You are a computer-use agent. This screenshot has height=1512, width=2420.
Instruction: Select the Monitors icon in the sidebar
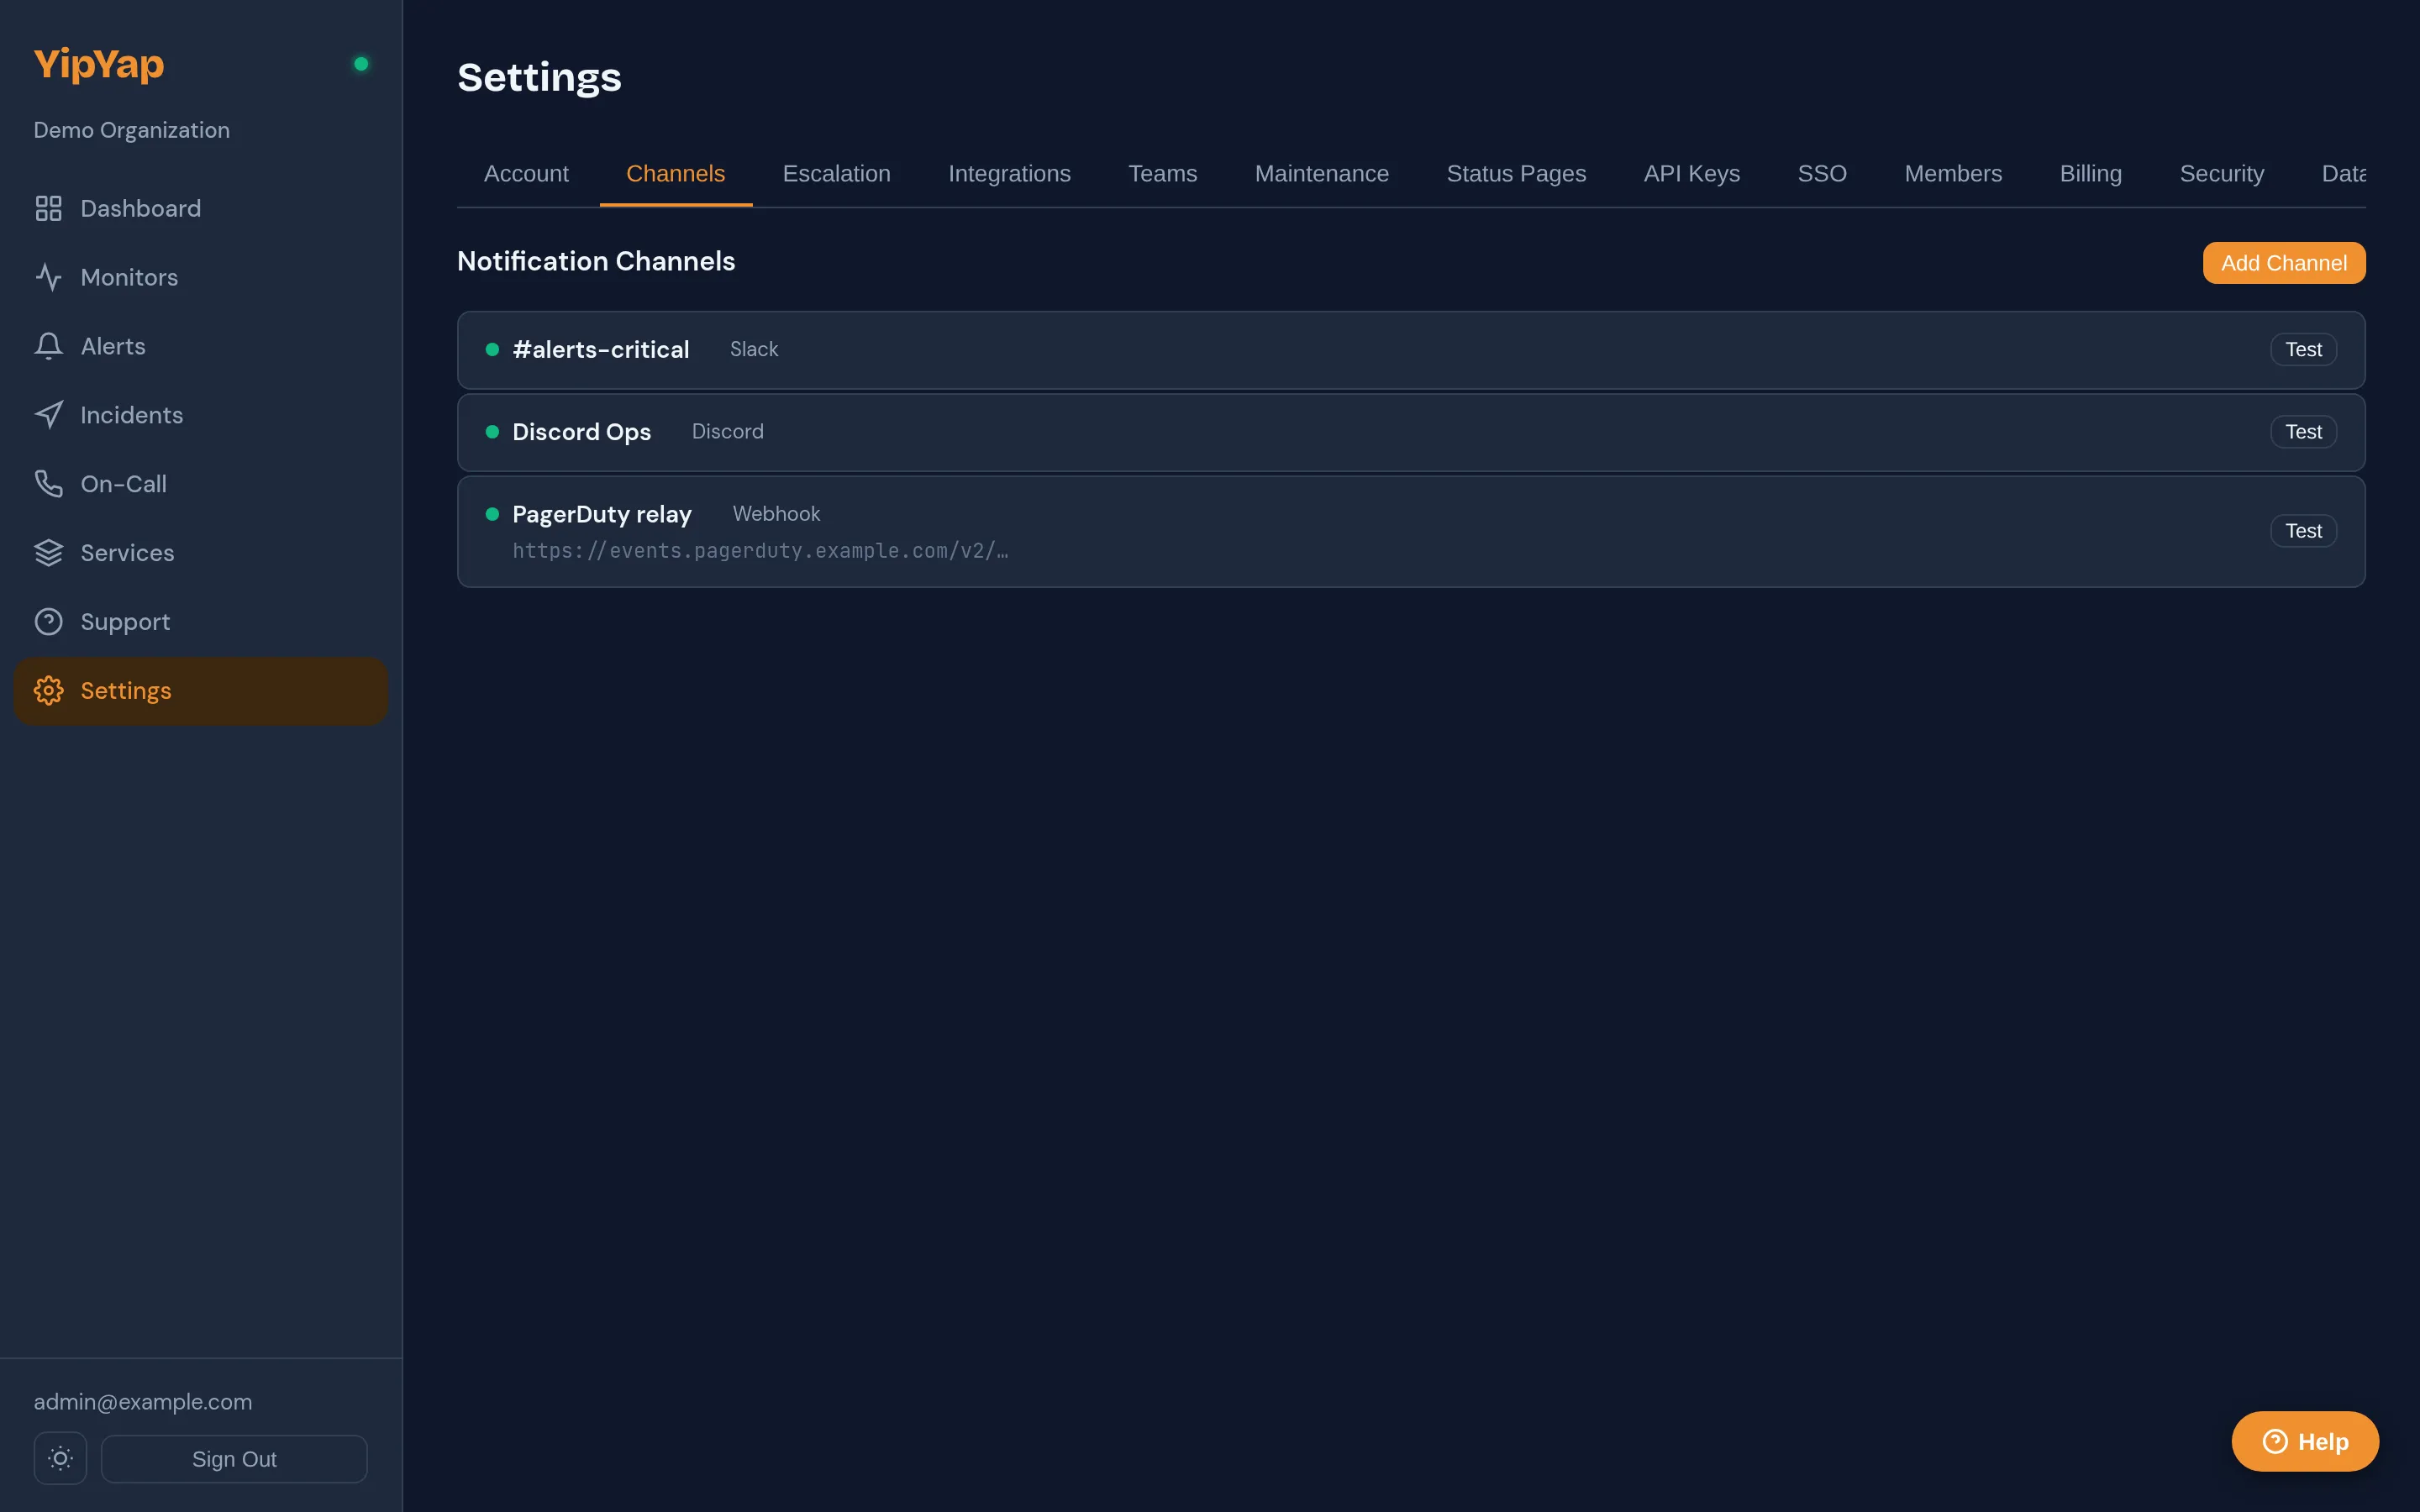click(49, 277)
